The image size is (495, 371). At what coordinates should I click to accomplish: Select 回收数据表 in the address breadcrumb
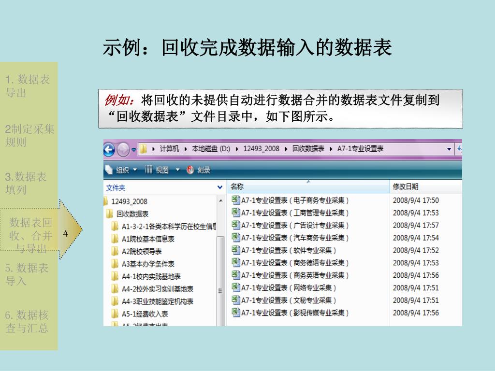(x=308, y=149)
